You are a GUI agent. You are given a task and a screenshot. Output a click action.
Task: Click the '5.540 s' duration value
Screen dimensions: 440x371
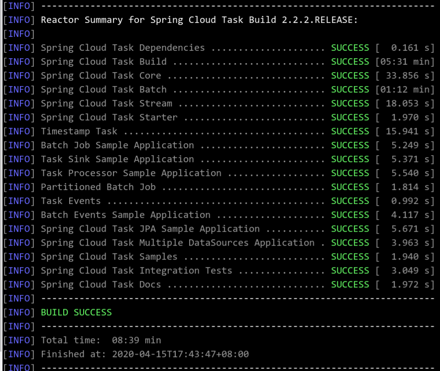coord(410,173)
